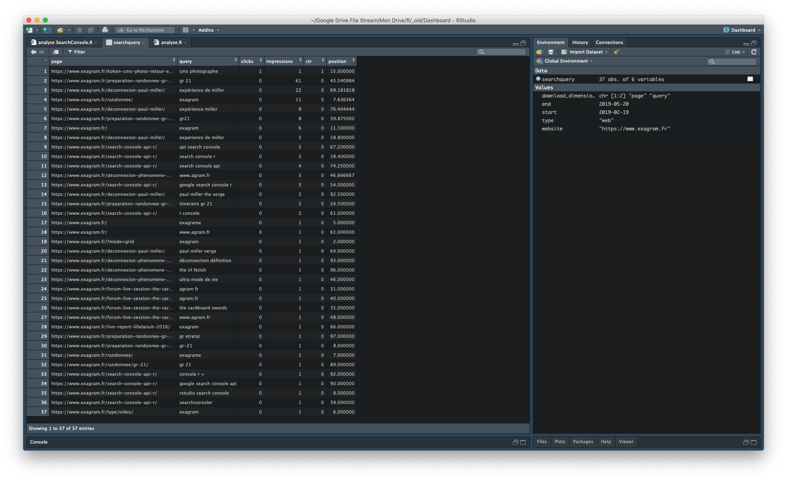Sort by the impressions column header

pos(284,61)
